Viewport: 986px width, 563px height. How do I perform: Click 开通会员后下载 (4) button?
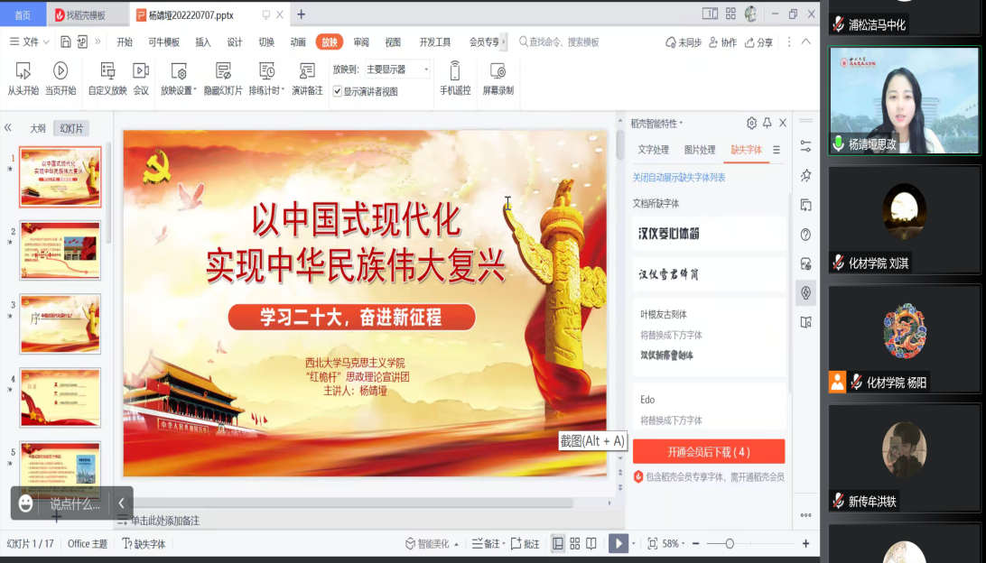click(709, 452)
